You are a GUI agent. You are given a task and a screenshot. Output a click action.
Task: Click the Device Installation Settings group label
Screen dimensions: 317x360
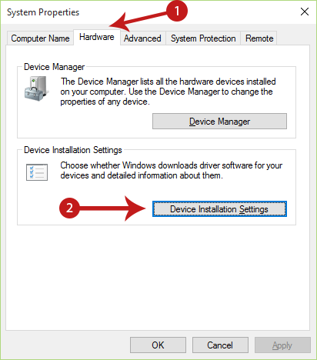pyautogui.click(x=73, y=150)
